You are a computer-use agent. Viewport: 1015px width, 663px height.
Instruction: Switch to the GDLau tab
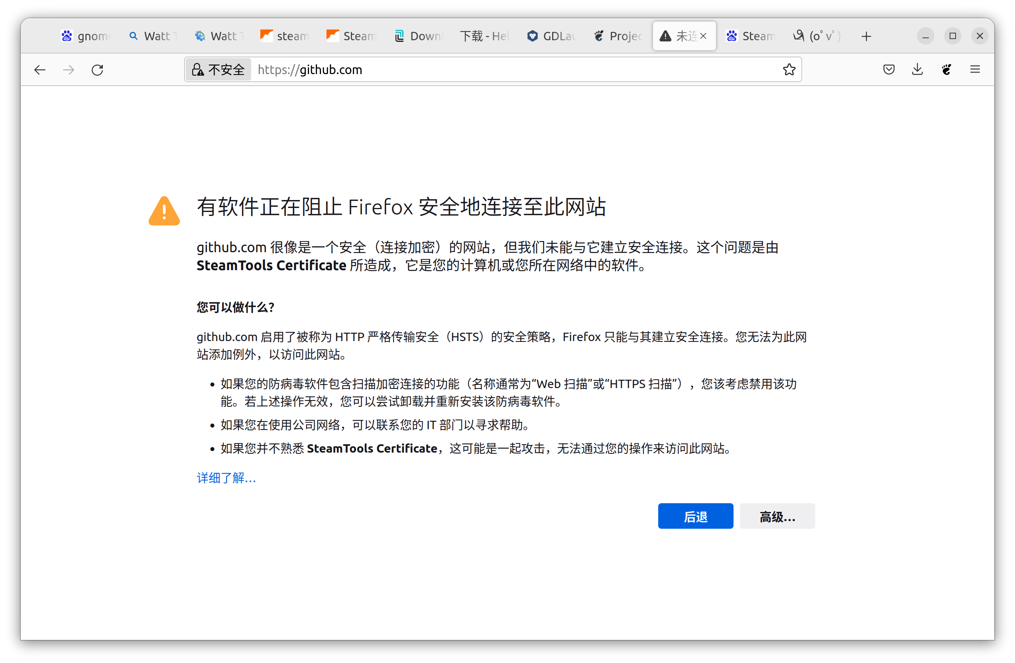click(x=551, y=36)
